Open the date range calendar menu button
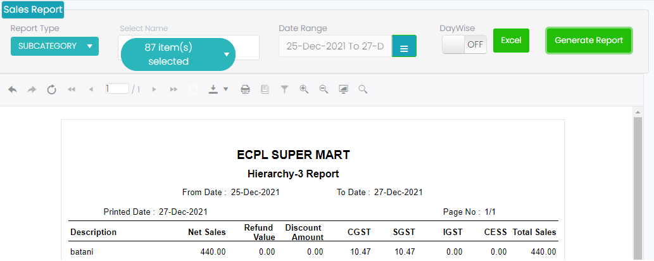This screenshot has width=654, height=261. click(x=404, y=47)
